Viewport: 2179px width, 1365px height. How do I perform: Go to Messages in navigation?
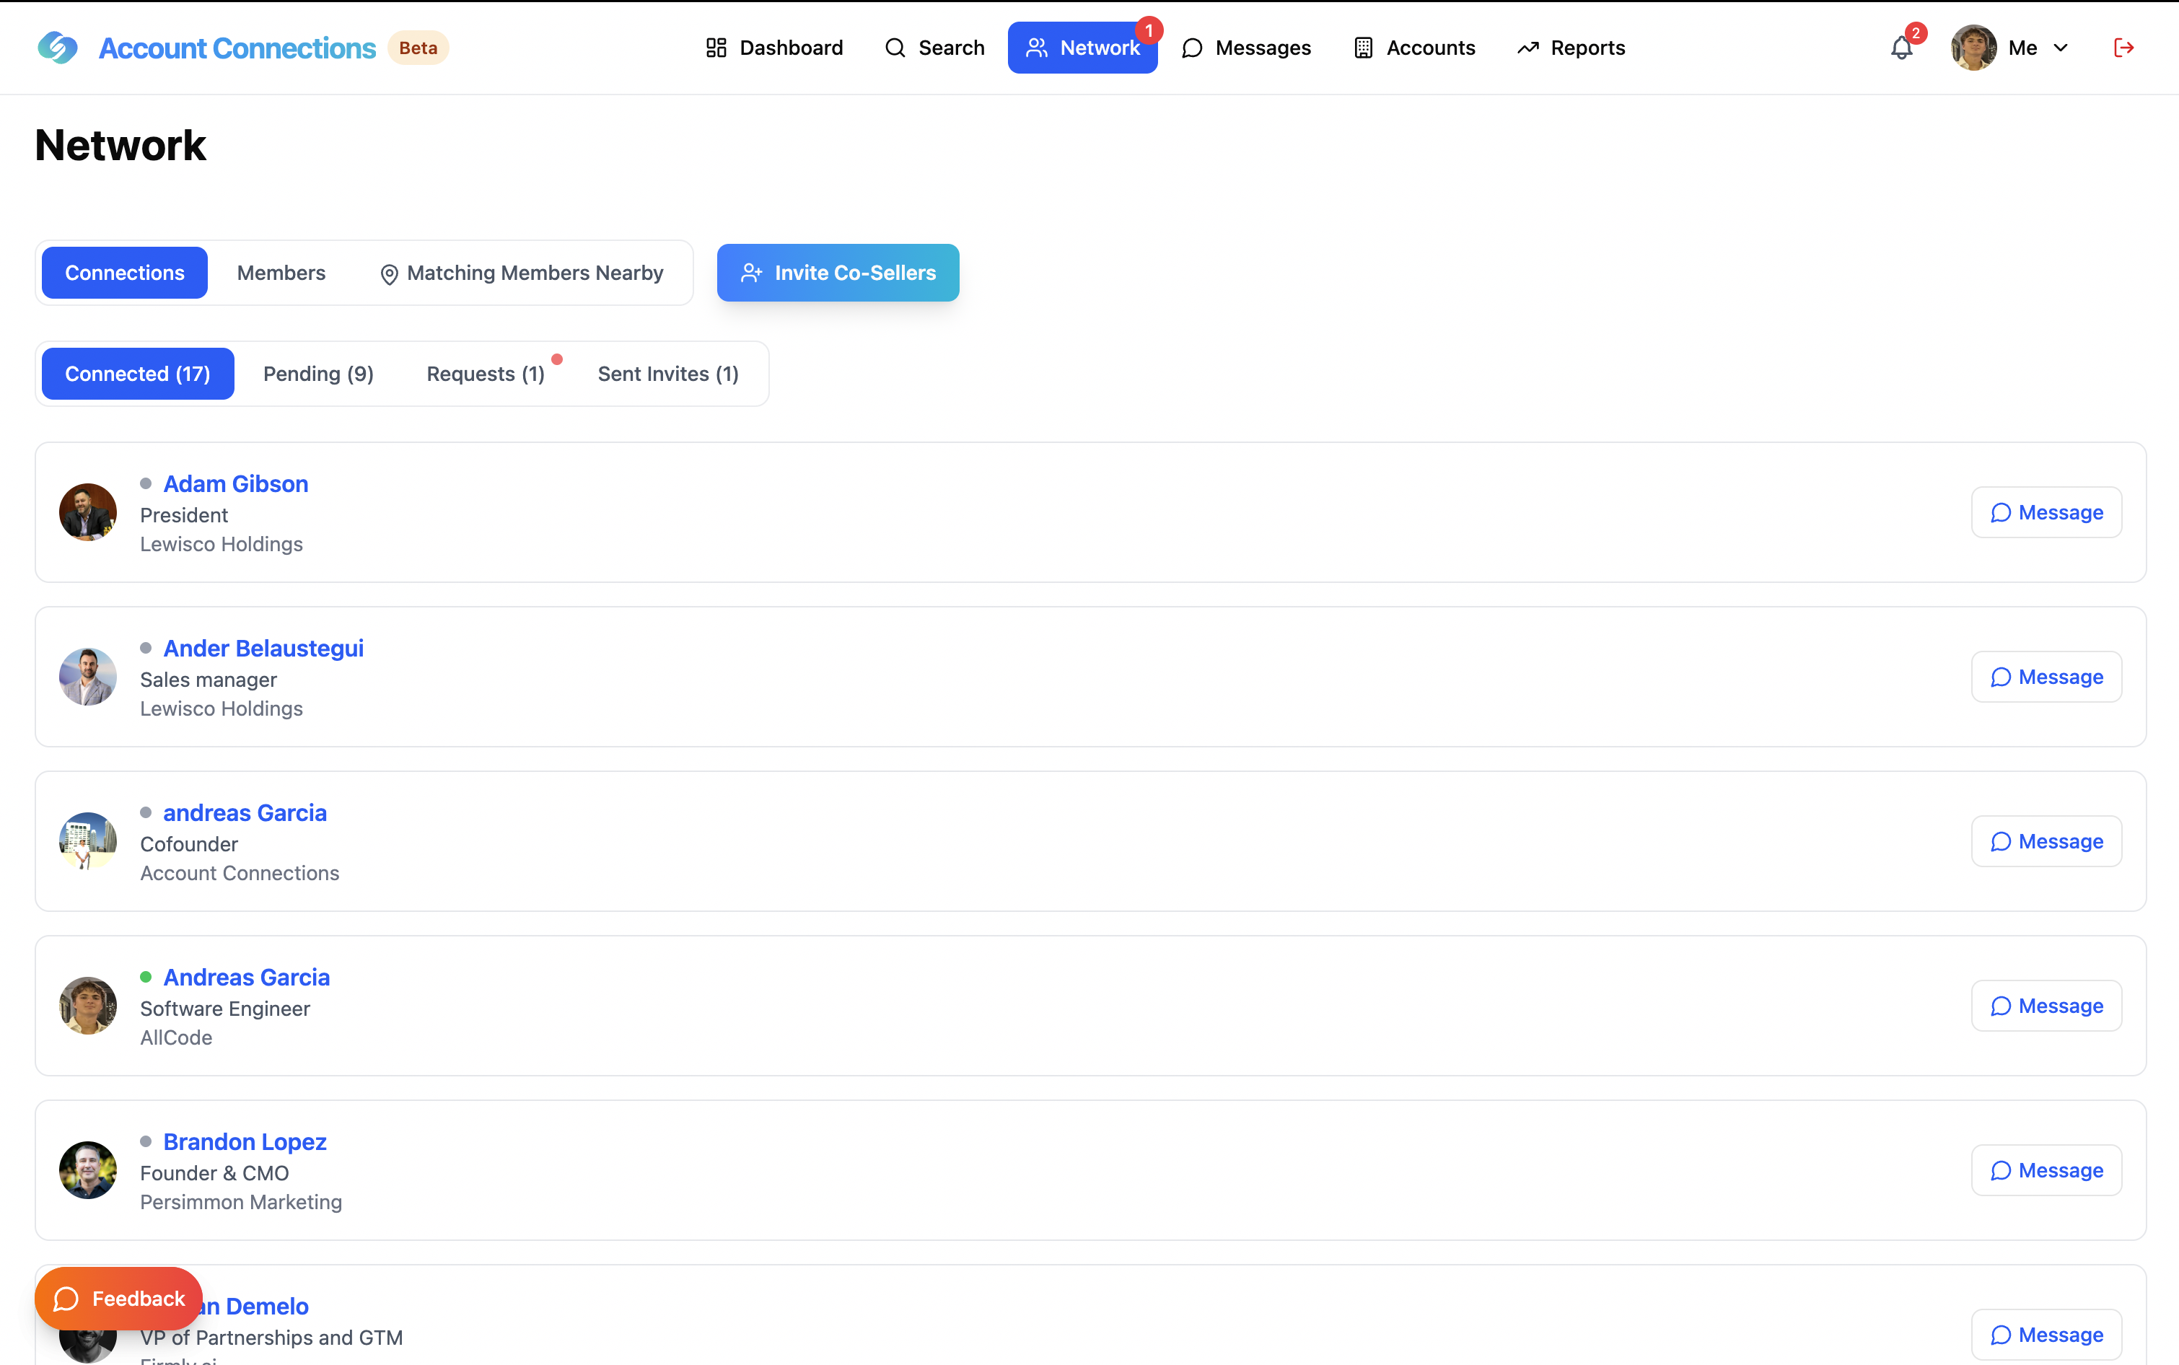point(1245,48)
